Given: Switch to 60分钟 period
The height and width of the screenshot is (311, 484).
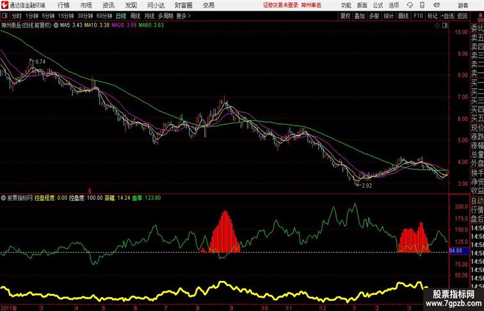Looking at the screenshot, I should (x=104, y=16).
